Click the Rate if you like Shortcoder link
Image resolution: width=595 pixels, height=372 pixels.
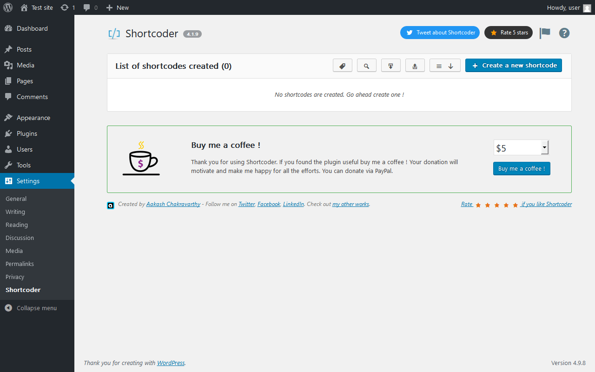click(x=516, y=204)
